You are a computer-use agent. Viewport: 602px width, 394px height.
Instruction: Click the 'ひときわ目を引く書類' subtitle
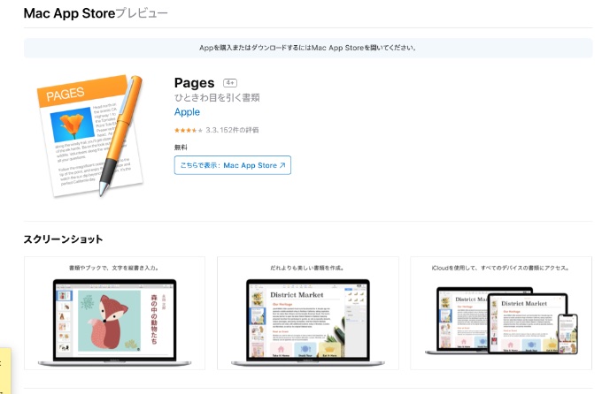pyautogui.click(x=217, y=98)
